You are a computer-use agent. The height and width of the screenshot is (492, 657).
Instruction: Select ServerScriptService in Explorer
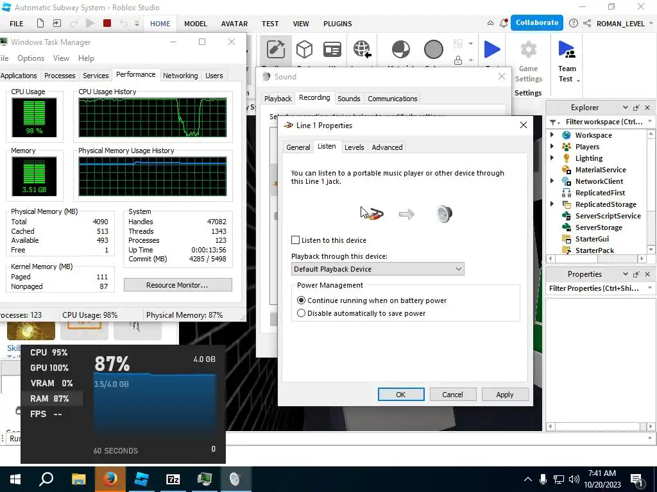tap(608, 216)
